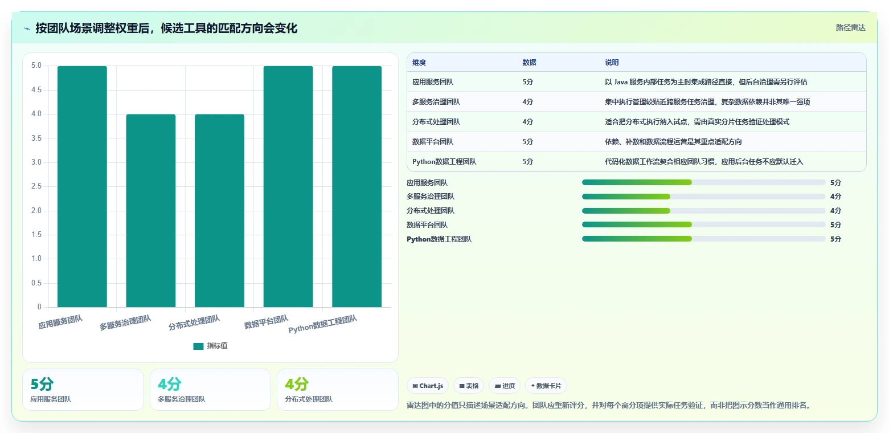Click the Python数据工程团队 bar in chart
The height and width of the screenshot is (433, 889).
pyautogui.click(x=357, y=187)
